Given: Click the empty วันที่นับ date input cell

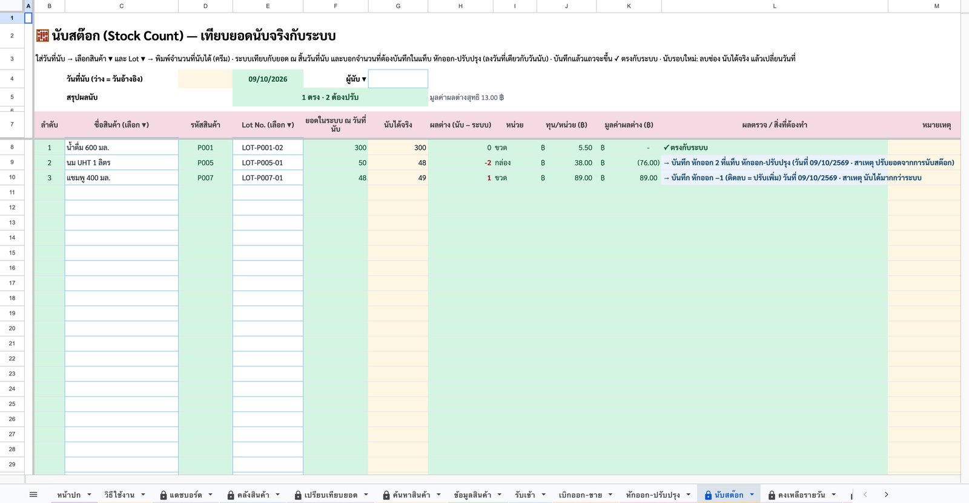Looking at the screenshot, I should (205, 79).
